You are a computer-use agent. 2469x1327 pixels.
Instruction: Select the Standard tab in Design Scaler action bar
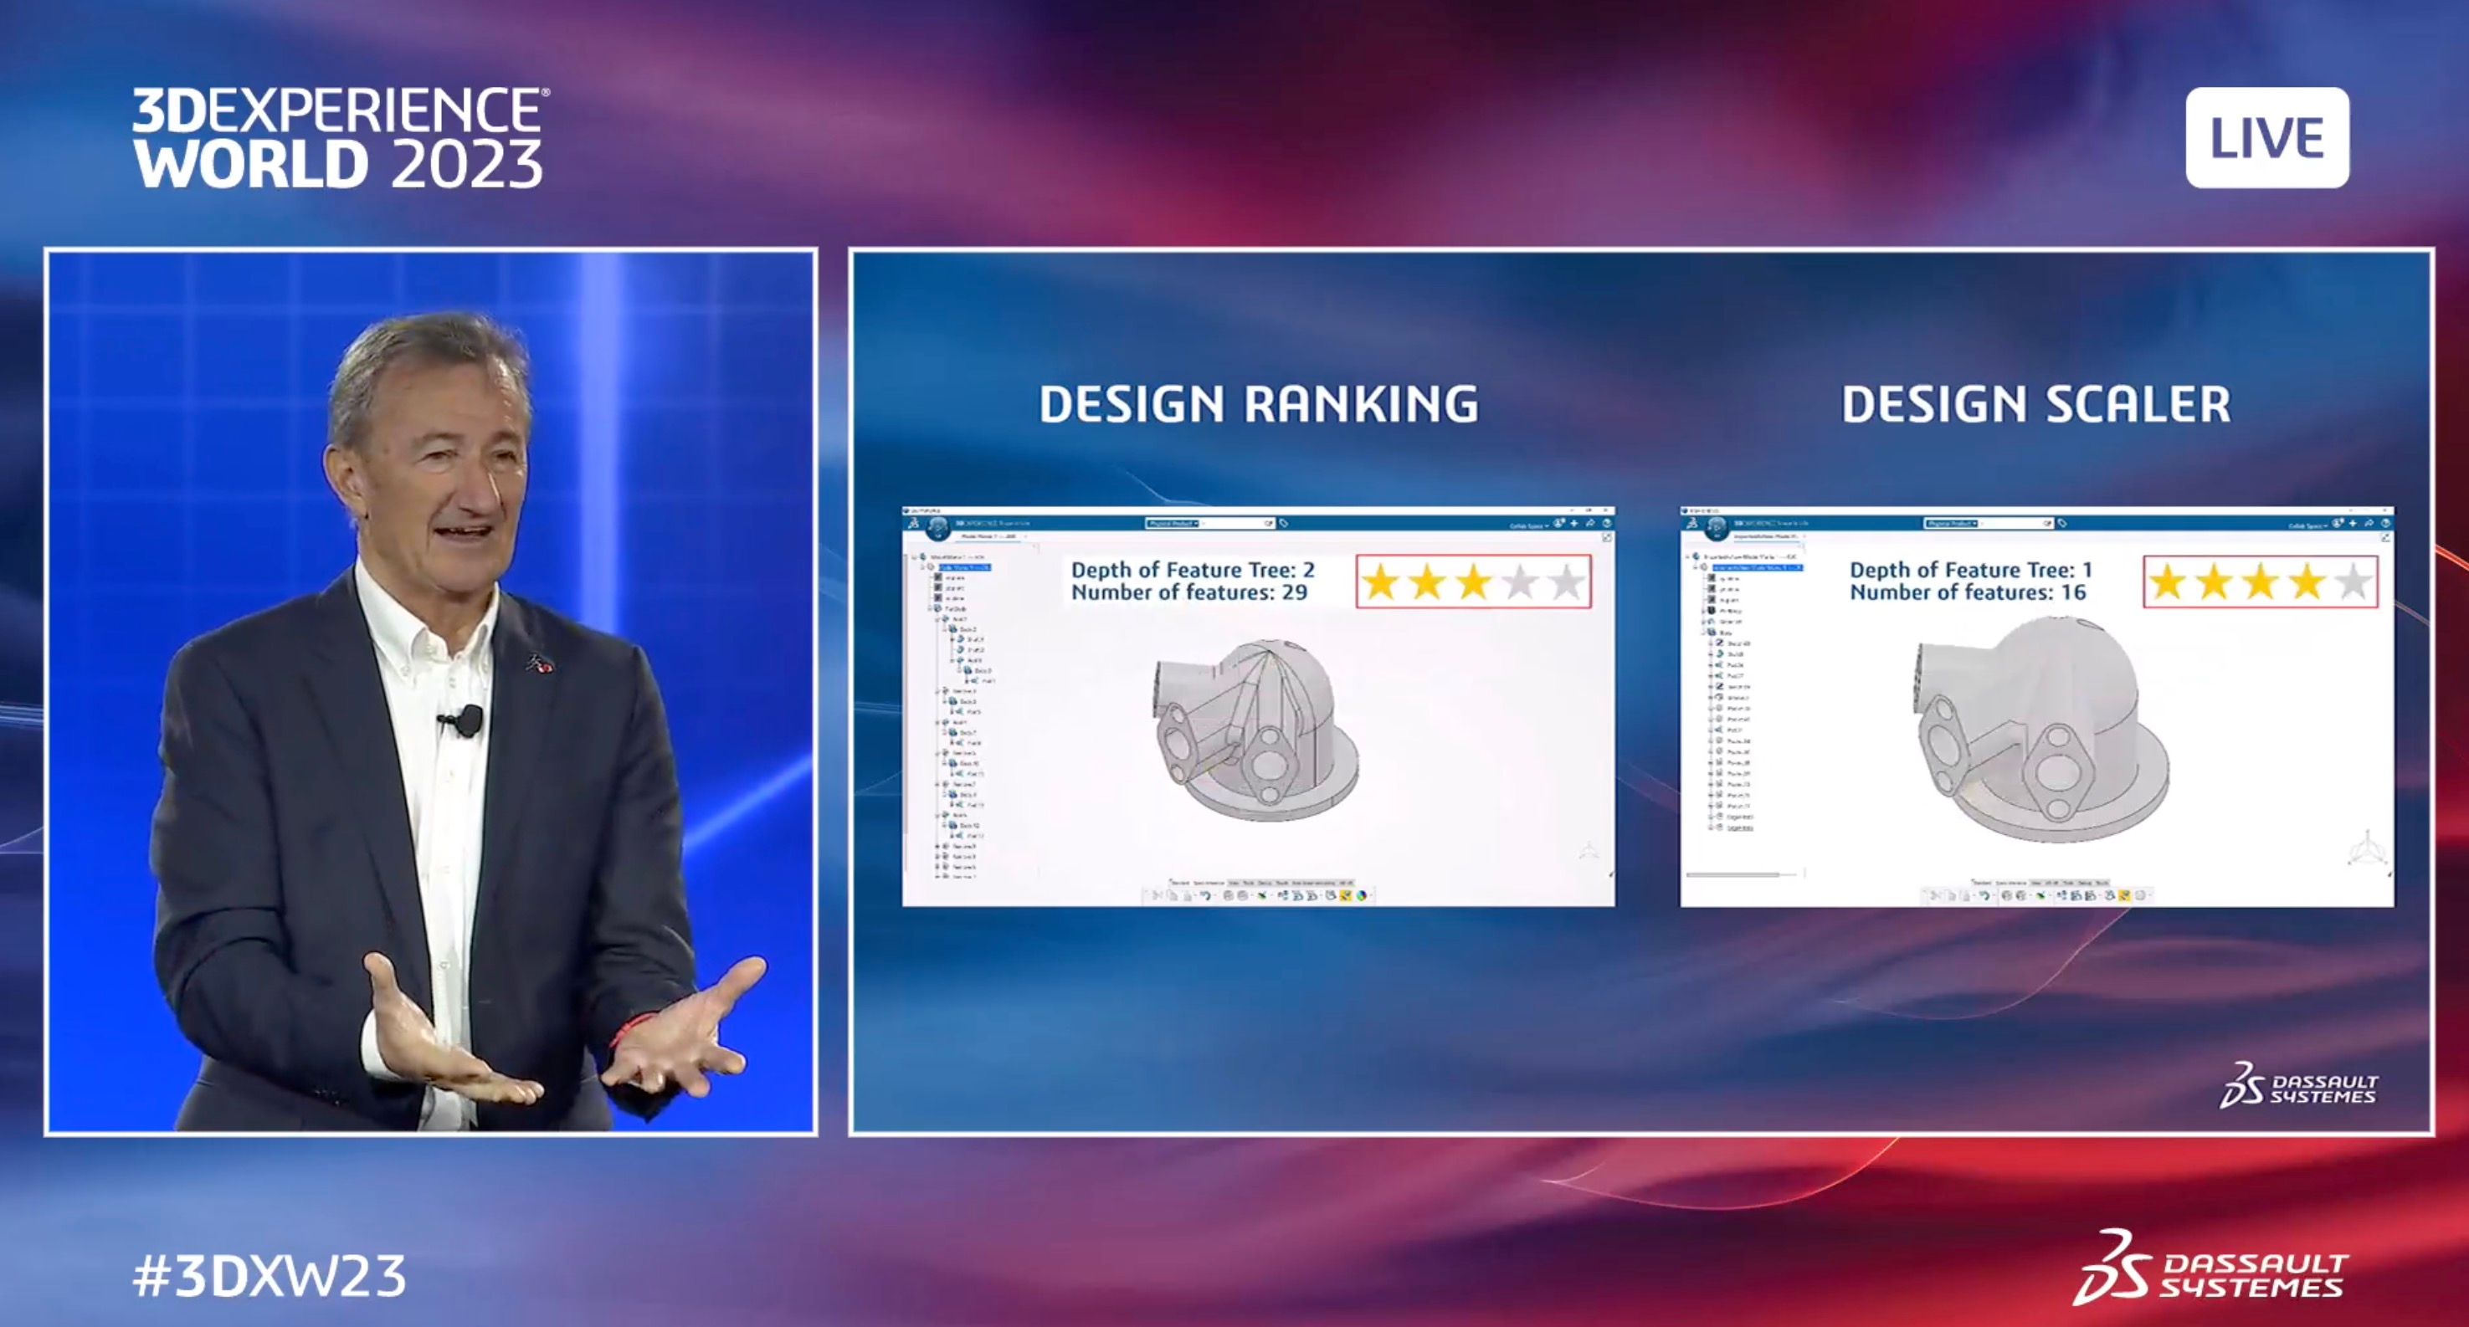1983,884
